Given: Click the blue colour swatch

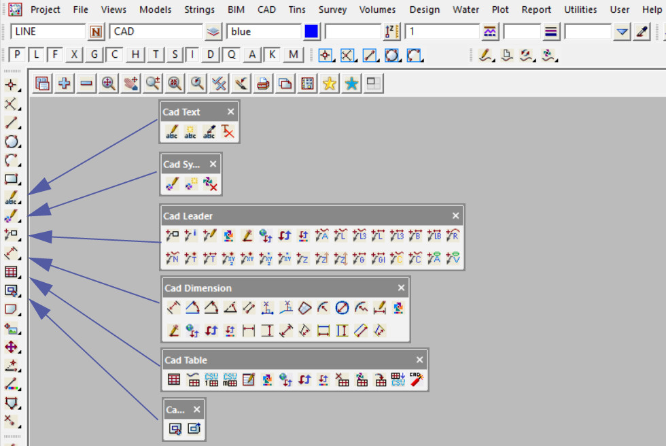Looking at the screenshot, I should (312, 32).
